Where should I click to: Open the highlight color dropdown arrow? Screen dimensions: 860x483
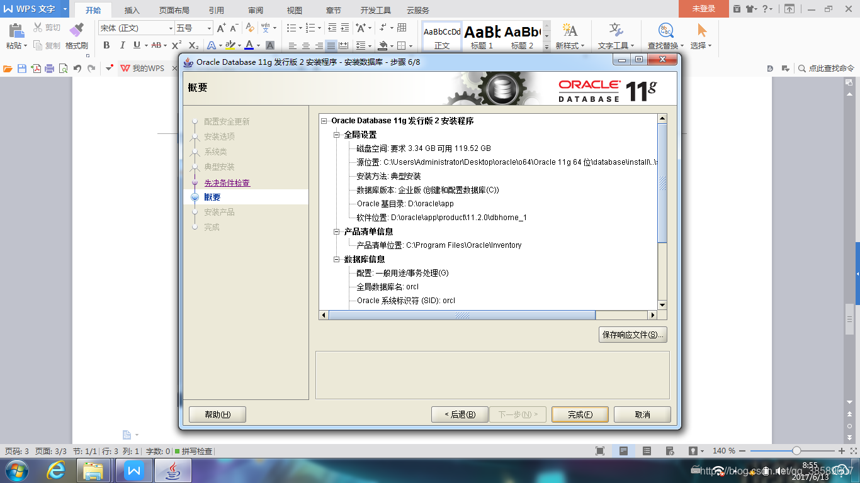click(x=239, y=45)
